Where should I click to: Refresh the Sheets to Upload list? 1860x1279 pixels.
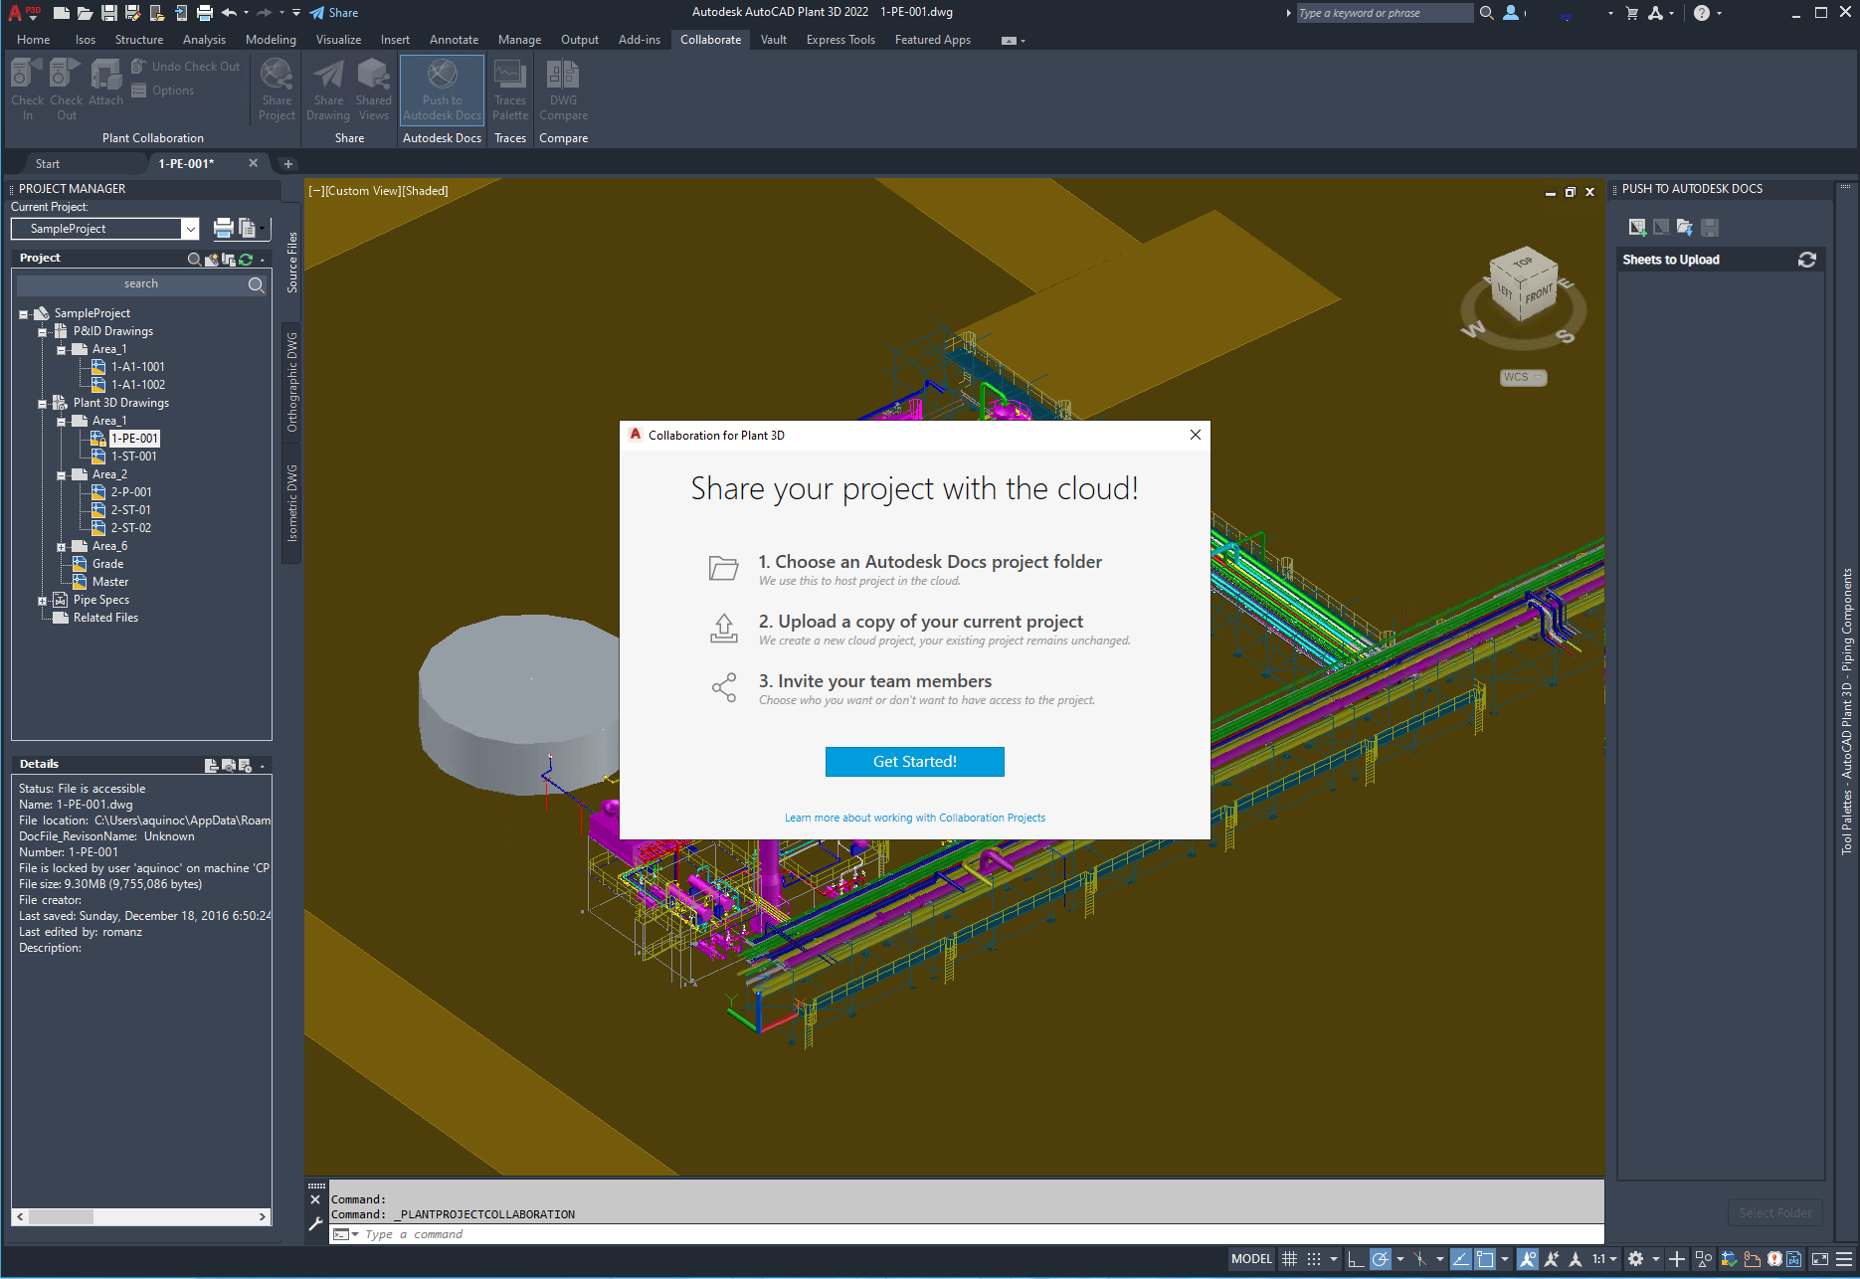point(1807,260)
